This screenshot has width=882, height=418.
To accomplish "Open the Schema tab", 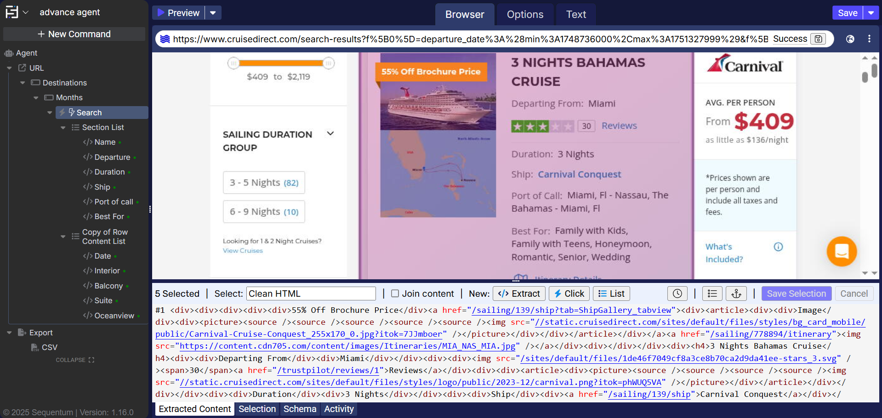I will coord(300,409).
